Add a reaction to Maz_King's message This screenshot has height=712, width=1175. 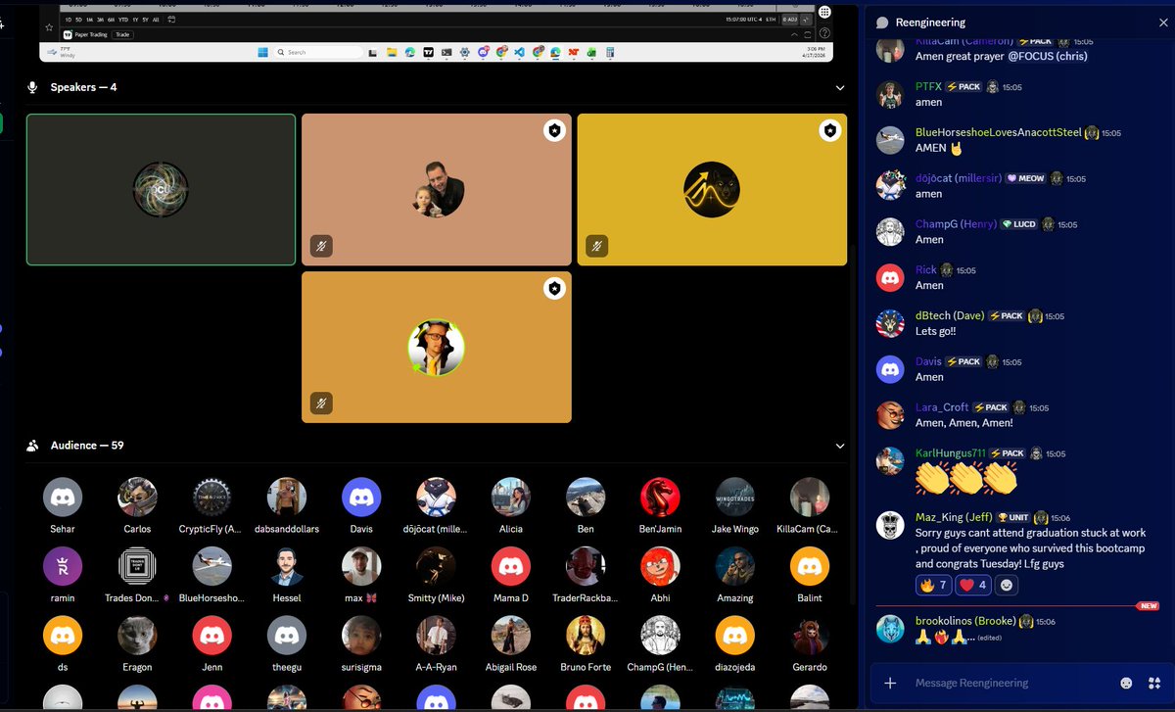point(1009,586)
